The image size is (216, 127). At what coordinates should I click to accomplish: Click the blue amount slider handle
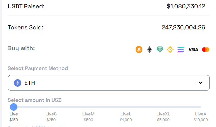pyautogui.click(x=13, y=107)
